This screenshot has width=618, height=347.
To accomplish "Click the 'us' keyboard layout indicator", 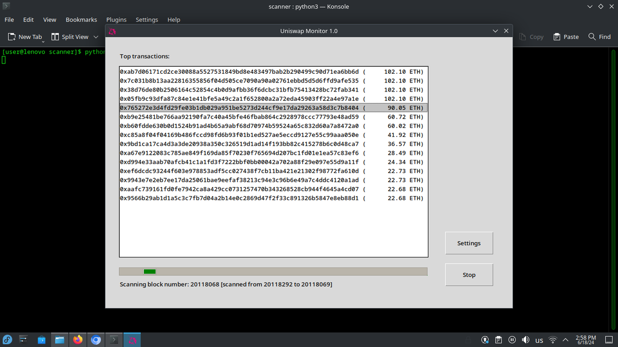I will point(539,340).
